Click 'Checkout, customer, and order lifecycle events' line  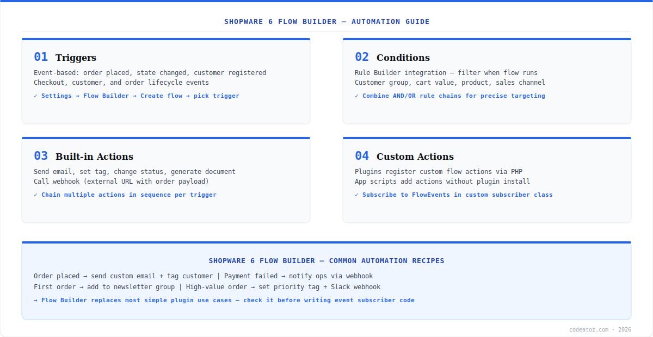[121, 83]
